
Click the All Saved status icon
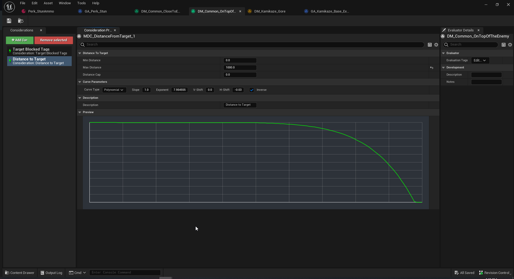pos(457,273)
